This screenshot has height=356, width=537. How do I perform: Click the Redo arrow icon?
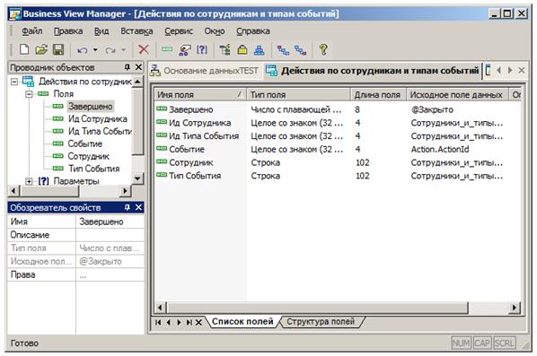[x=110, y=50]
